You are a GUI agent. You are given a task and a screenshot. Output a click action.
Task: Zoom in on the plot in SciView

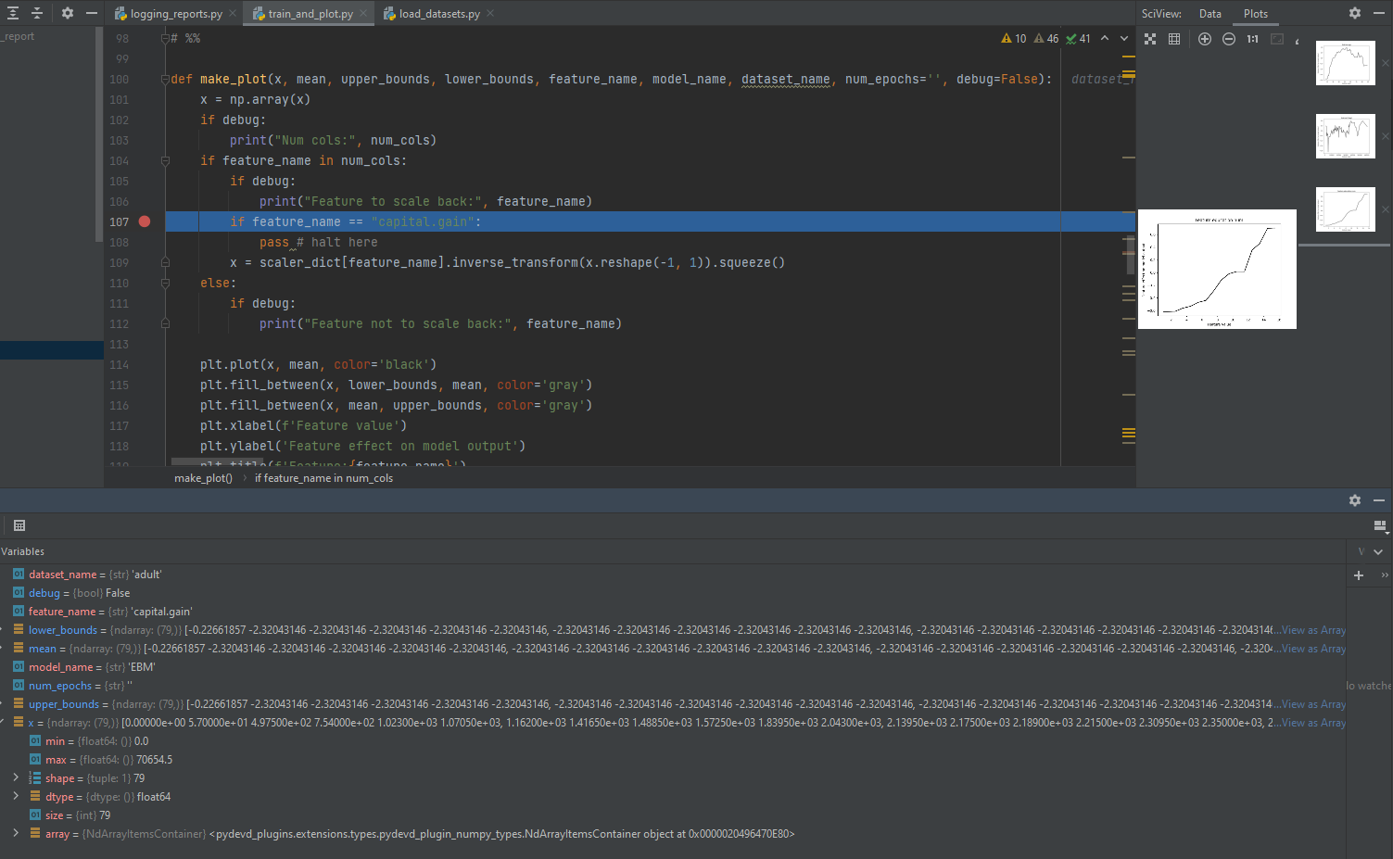(x=1205, y=39)
